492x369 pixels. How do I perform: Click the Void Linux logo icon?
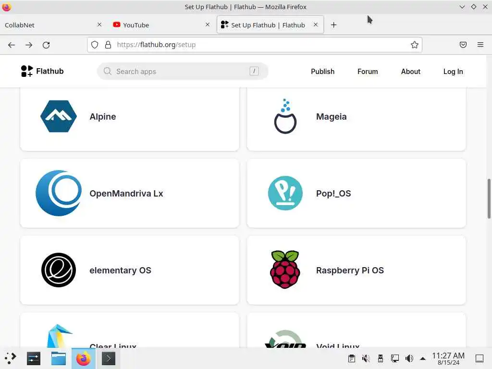285,339
